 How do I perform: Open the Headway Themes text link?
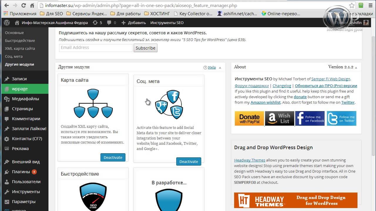(x=250, y=160)
